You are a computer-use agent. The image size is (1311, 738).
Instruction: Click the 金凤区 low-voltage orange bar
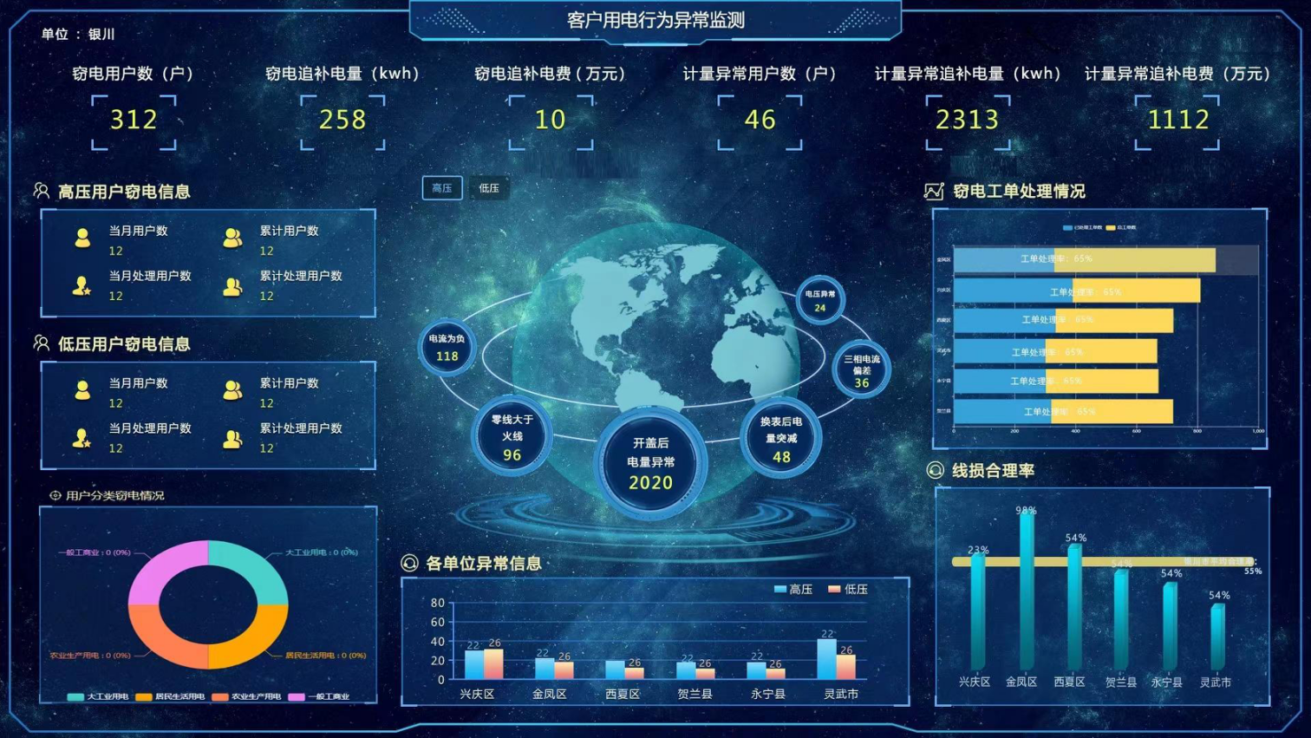[x=564, y=669]
